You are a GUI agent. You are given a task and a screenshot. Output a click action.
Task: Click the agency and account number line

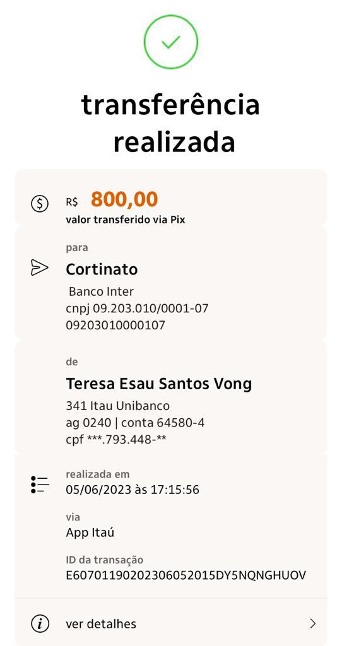[135, 423]
